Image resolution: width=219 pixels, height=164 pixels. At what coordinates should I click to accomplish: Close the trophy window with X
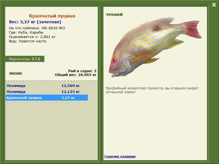pyautogui.click(x=214, y=5)
